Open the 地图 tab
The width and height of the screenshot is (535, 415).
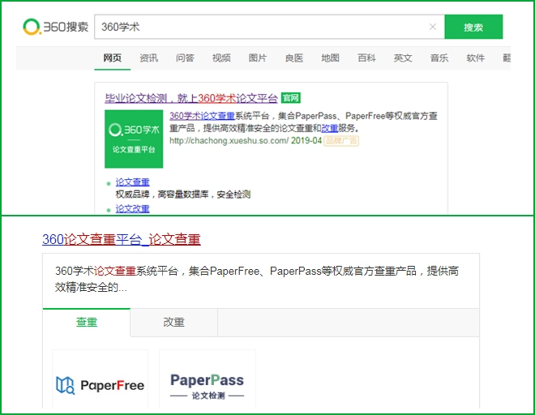pos(330,58)
